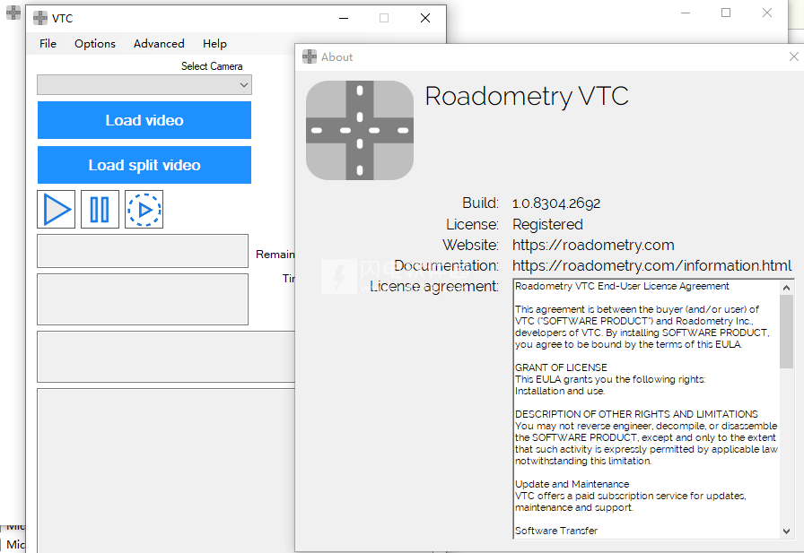Open the information.html documentation link
Image resolution: width=804 pixels, height=553 pixels.
651,265
